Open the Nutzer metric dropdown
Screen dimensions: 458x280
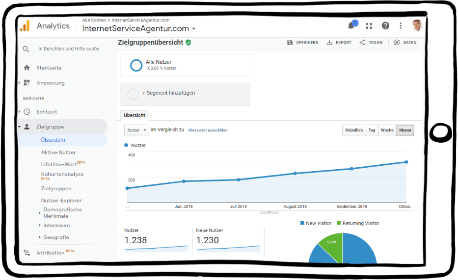(x=136, y=130)
